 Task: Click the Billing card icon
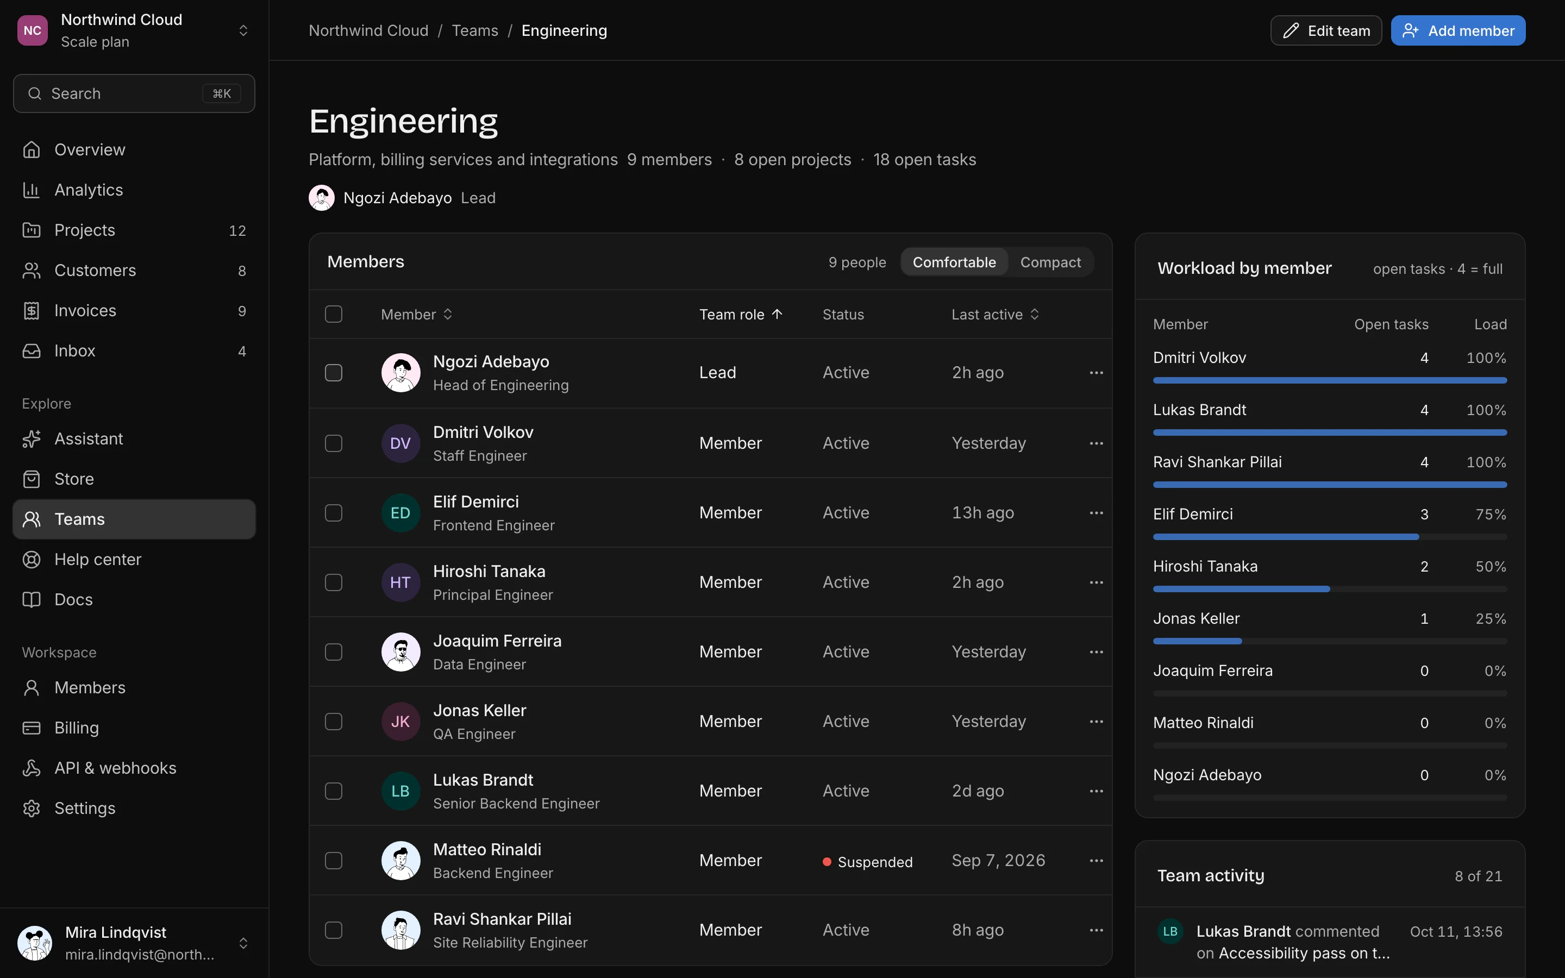(x=31, y=728)
